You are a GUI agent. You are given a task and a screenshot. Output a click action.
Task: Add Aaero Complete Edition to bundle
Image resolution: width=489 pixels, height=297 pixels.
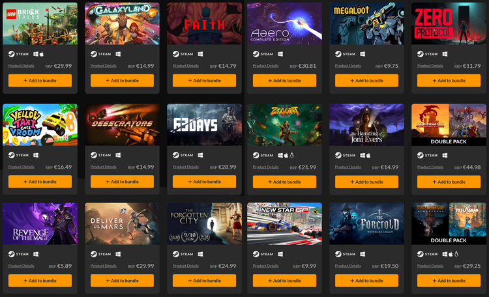tap(284, 80)
